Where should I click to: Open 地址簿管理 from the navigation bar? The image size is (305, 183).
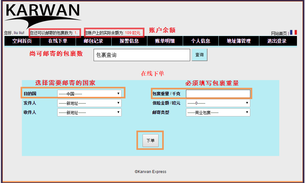(x=238, y=41)
